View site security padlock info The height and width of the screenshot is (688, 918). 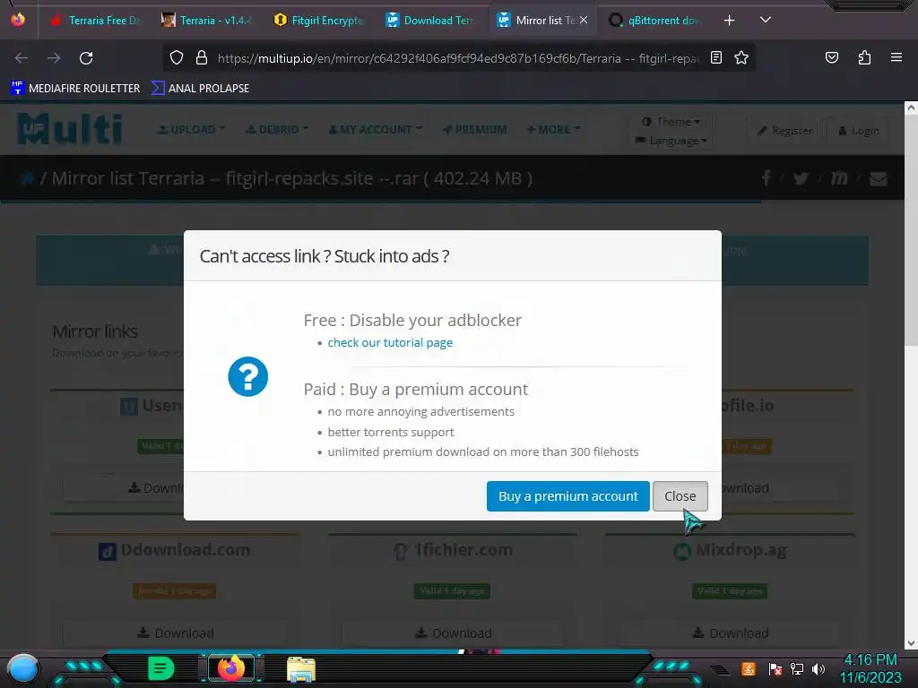(202, 58)
